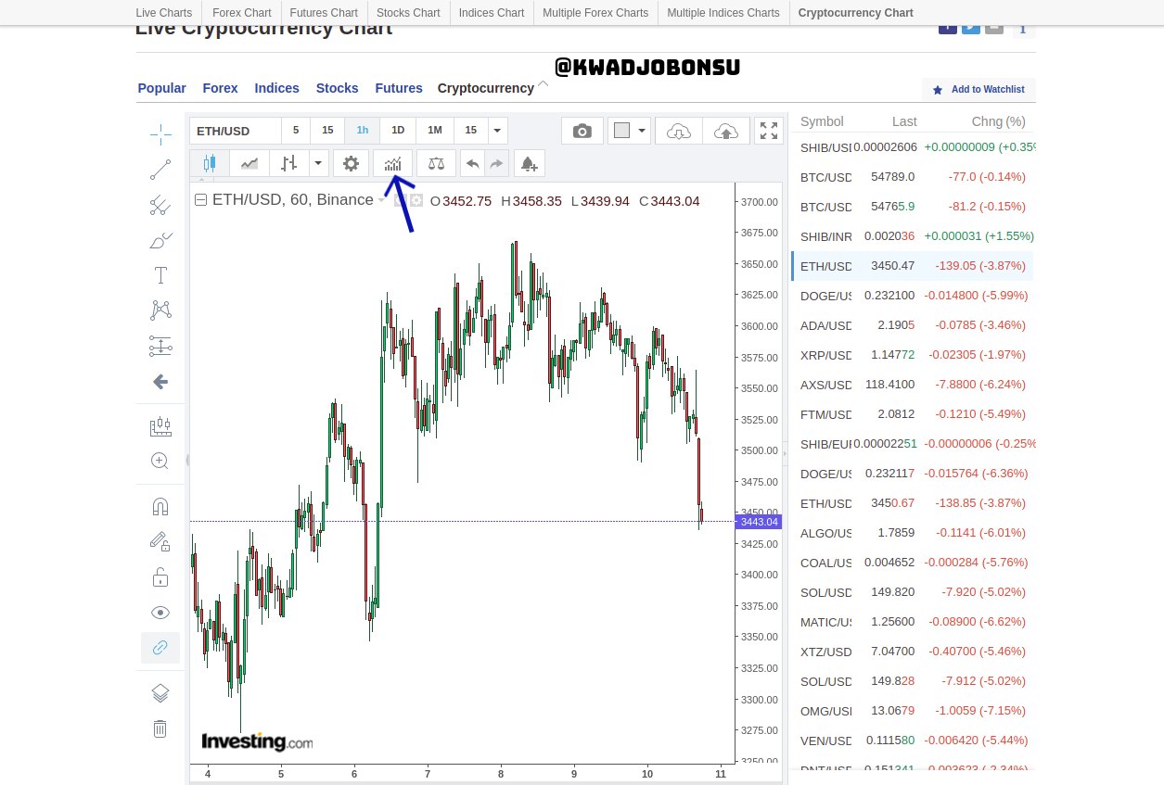The image size is (1164, 785).
Task: Take a chart snapshot with camera icon
Action: coord(582,131)
